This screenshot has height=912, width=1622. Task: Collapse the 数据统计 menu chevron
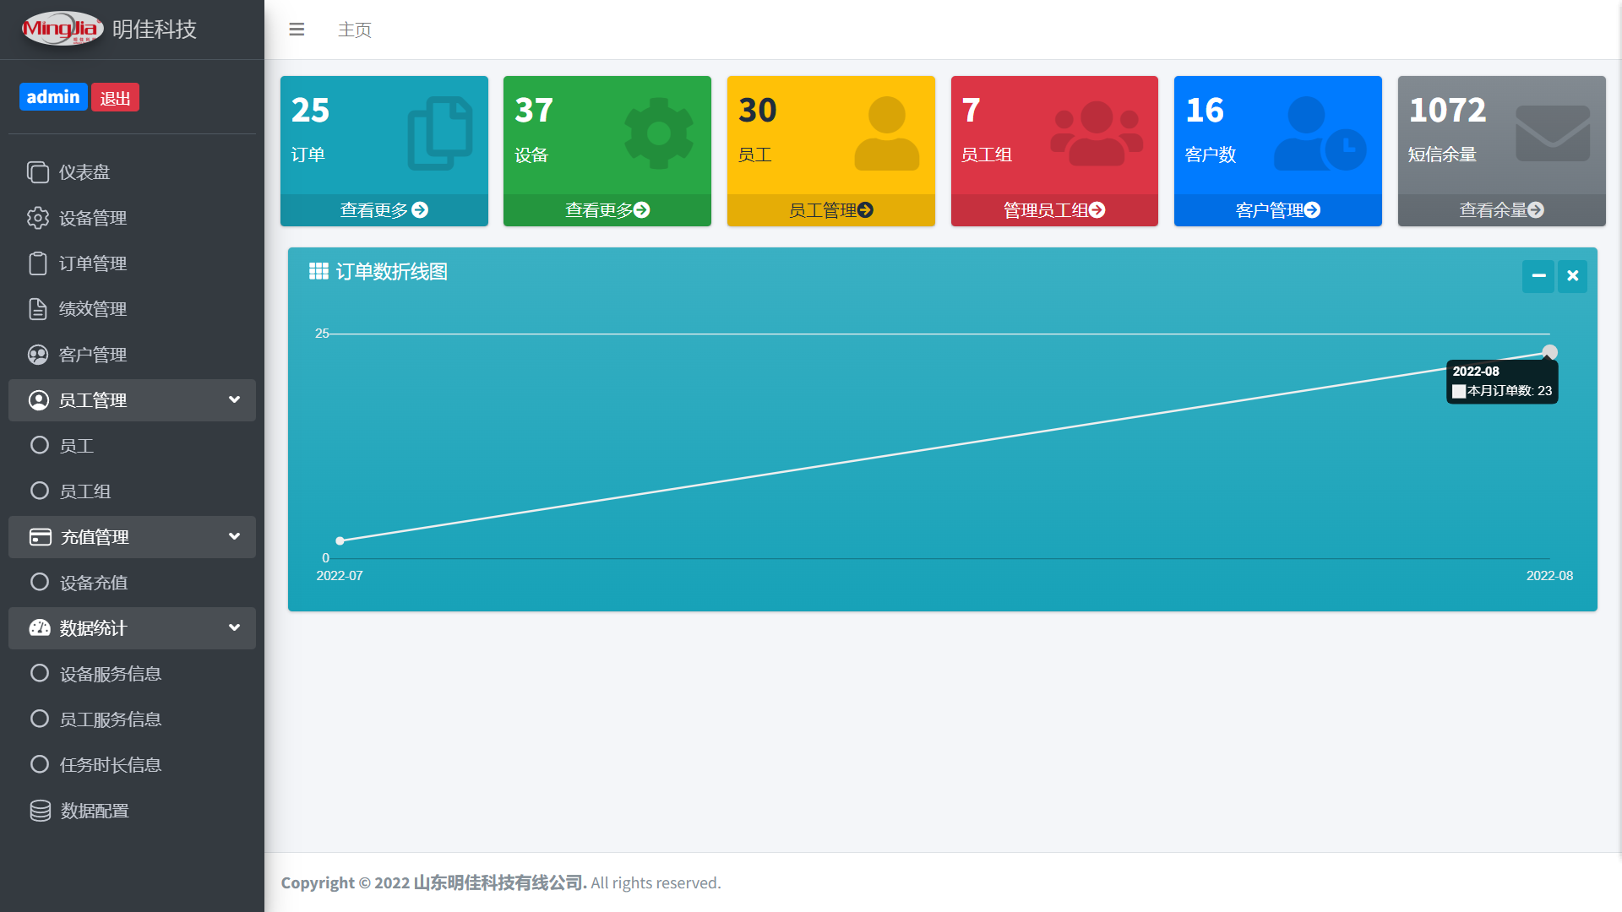click(x=234, y=627)
